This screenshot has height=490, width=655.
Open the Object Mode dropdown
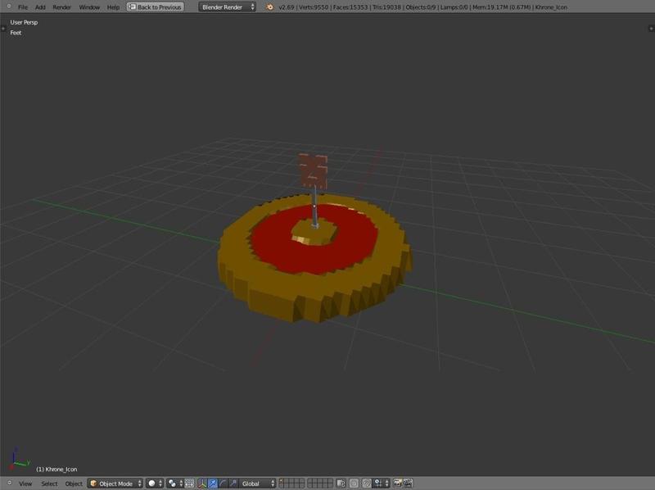click(x=115, y=483)
